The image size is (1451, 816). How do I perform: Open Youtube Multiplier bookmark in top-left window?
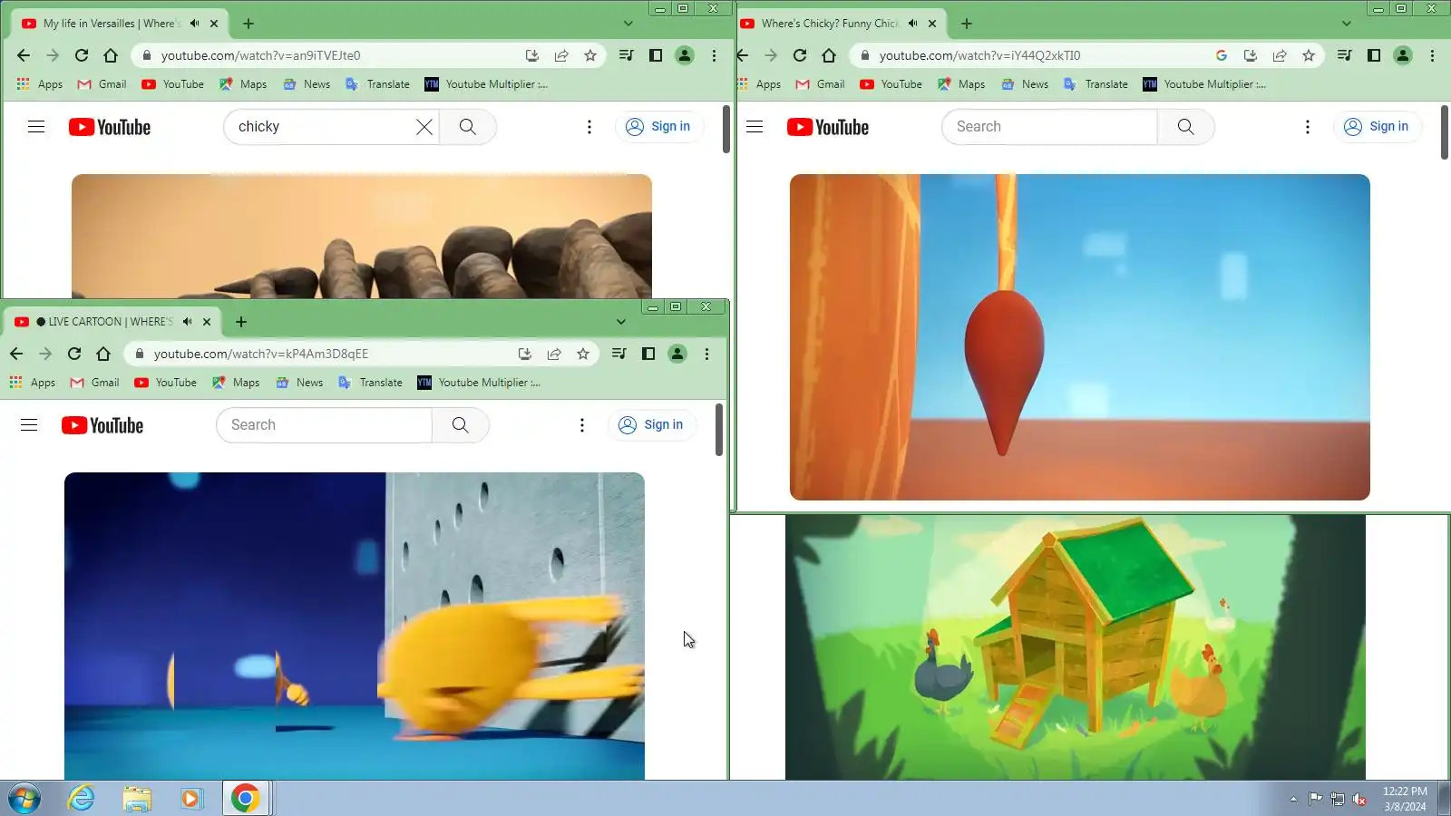click(486, 84)
